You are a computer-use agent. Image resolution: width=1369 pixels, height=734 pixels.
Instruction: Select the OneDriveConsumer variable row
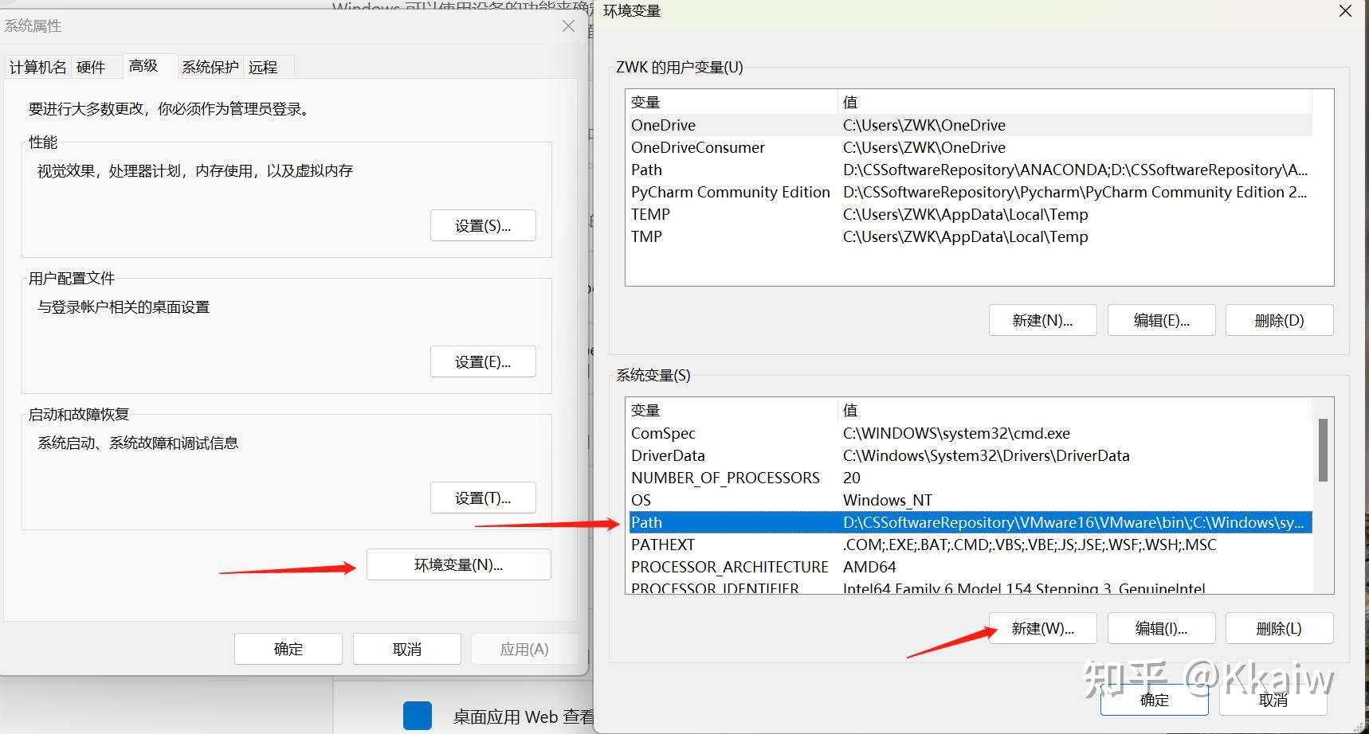click(970, 147)
